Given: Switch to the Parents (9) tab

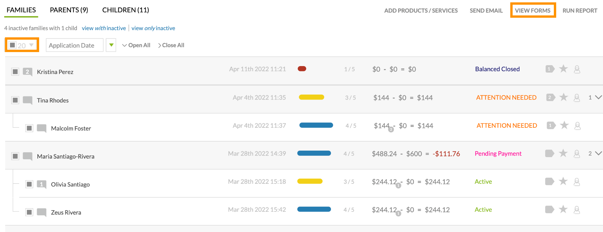Looking at the screenshot, I should [x=69, y=10].
